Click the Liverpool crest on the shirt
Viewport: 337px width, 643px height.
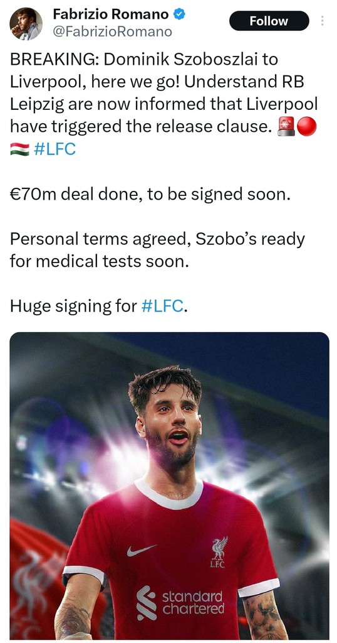219,552
